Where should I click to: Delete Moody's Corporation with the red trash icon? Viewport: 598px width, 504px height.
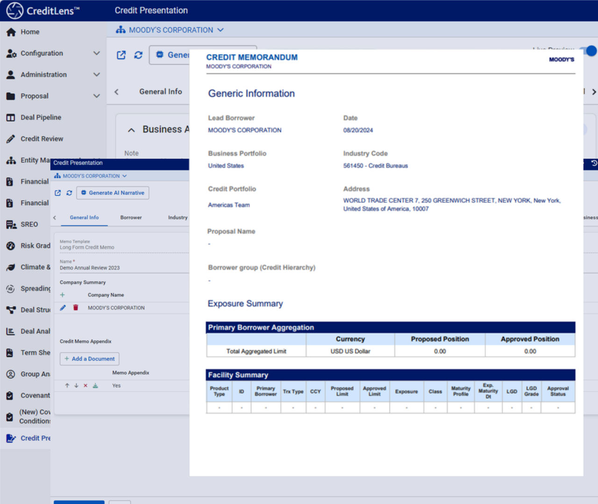click(76, 308)
